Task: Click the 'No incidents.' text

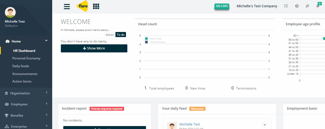Action: point(73,120)
